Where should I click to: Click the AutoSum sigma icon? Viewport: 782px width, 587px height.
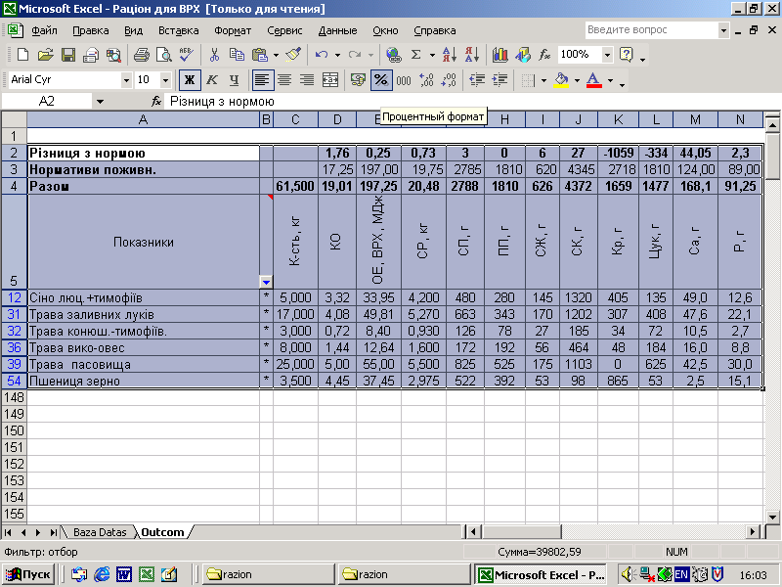(416, 55)
